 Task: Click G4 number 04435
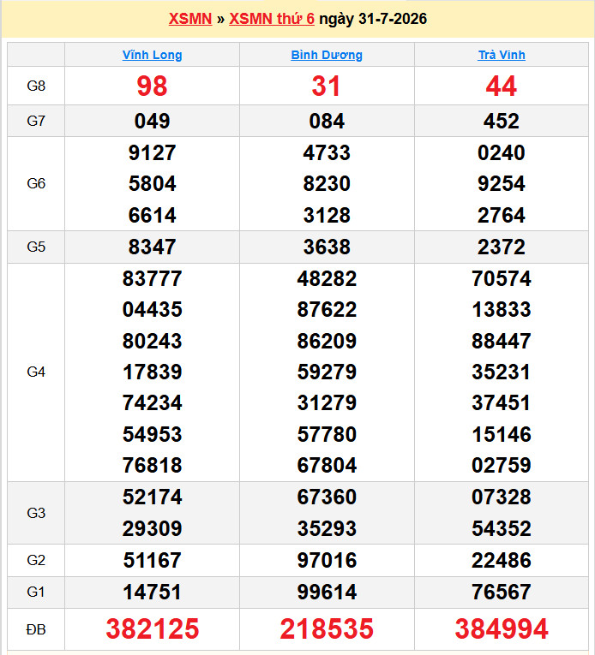click(152, 310)
